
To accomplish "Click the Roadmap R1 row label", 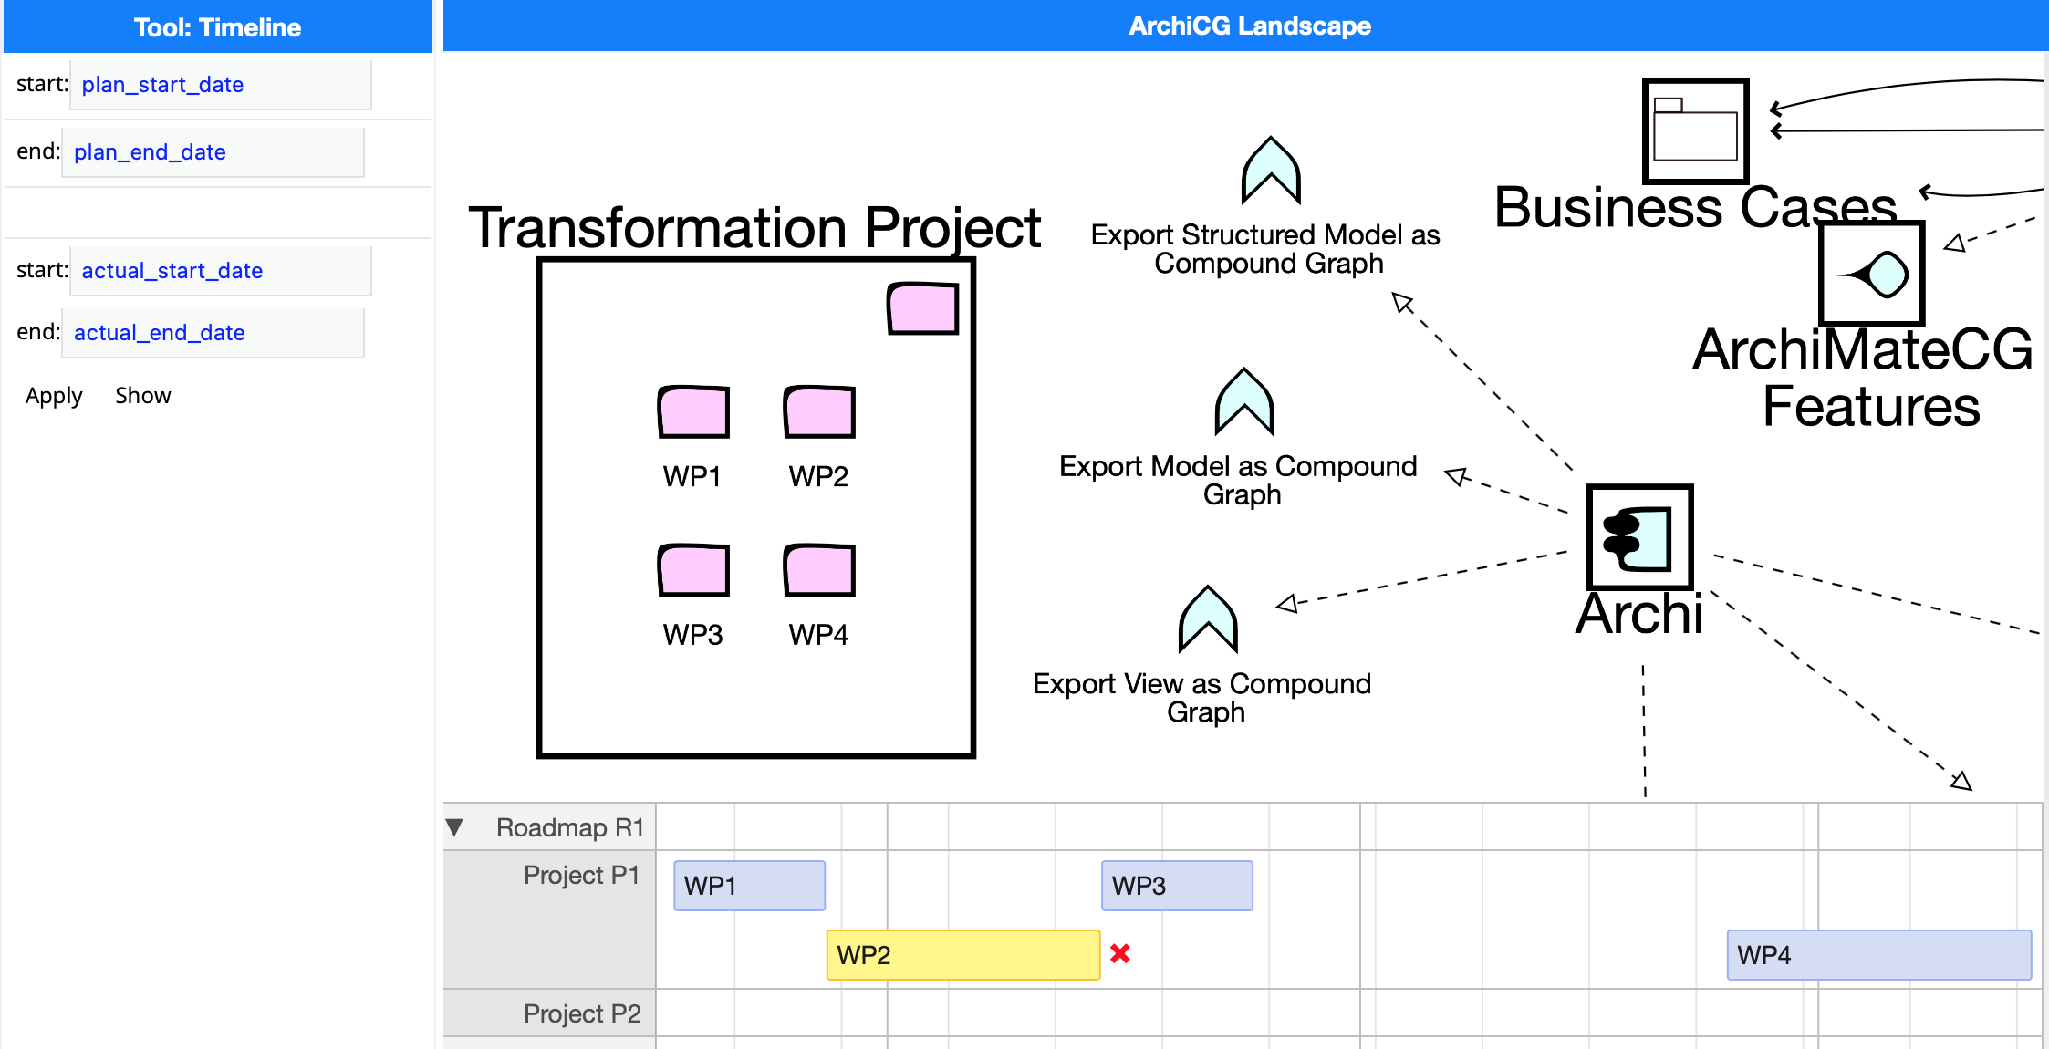I will coord(570,827).
